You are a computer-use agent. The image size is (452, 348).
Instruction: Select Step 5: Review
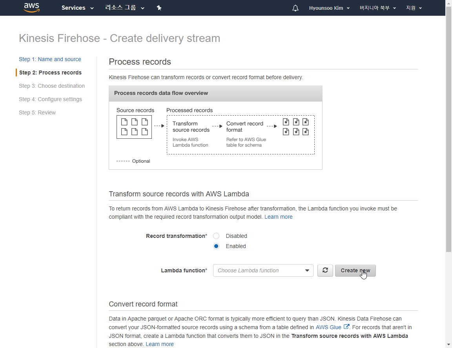(x=38, y=112)
